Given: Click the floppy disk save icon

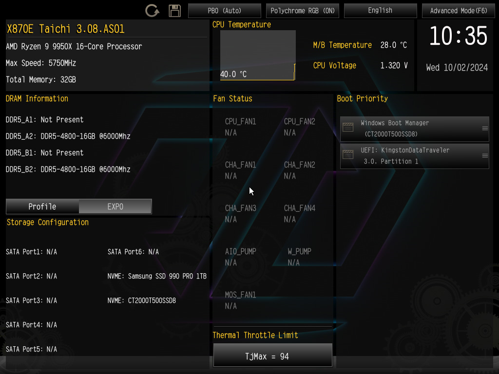Looking at the screenshot, I should 174,11.
